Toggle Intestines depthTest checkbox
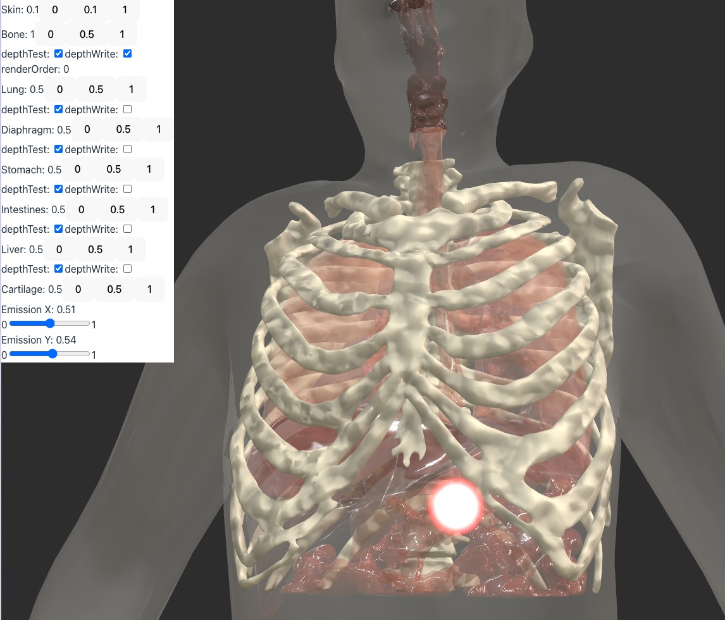 pos(58,229)
